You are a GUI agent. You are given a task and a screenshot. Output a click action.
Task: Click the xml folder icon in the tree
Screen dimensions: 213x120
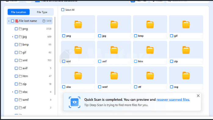click(x=20, y=60)
